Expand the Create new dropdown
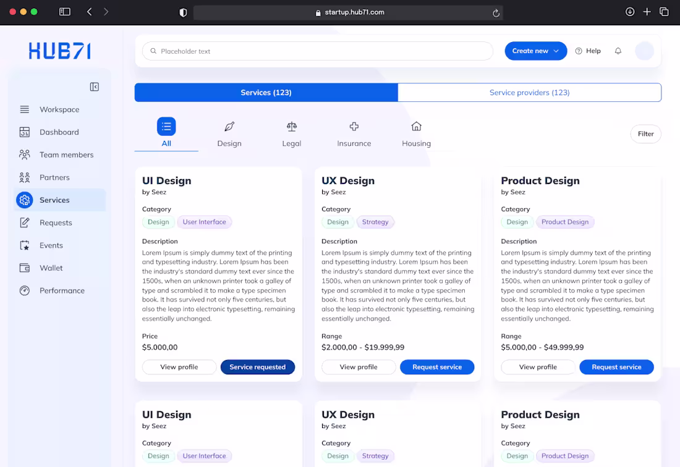This screenshot has height=467, width=680. pos(535,51)
